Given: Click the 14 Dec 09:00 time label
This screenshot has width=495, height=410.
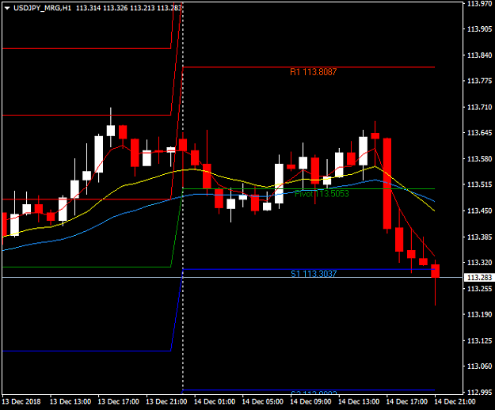Looking at the screenshot, I should [x=310, y=402].
